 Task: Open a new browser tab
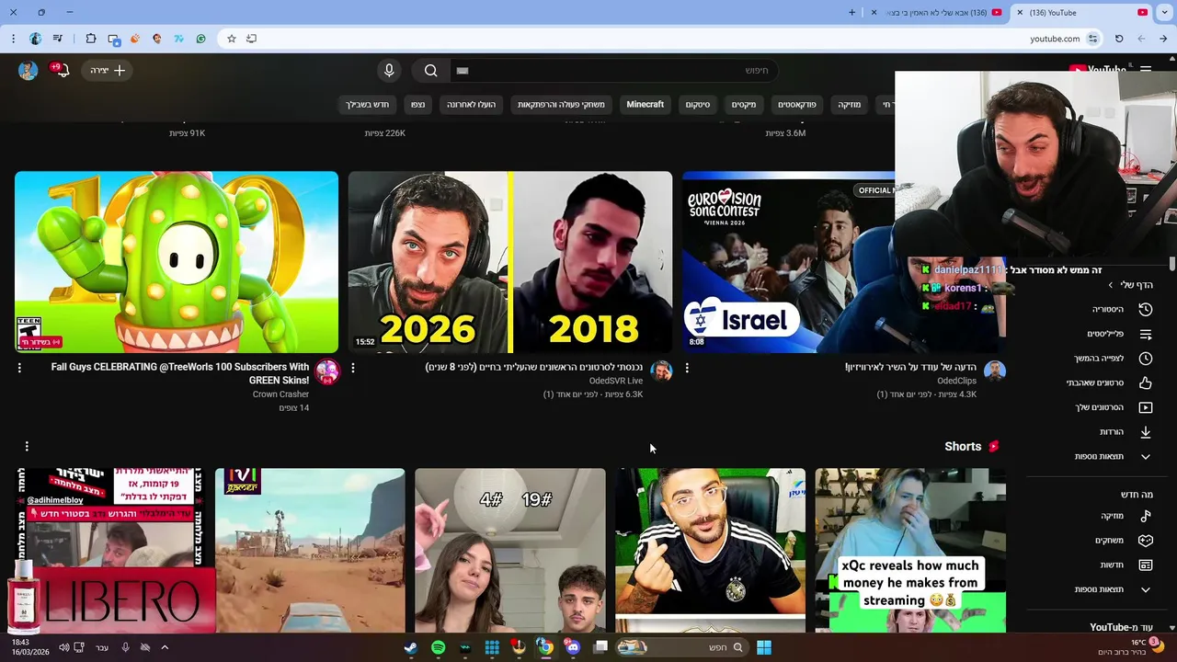(851, 13)
